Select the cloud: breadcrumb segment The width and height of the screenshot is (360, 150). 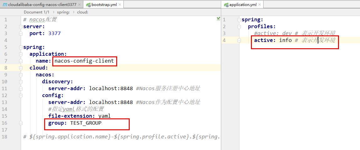82,12
